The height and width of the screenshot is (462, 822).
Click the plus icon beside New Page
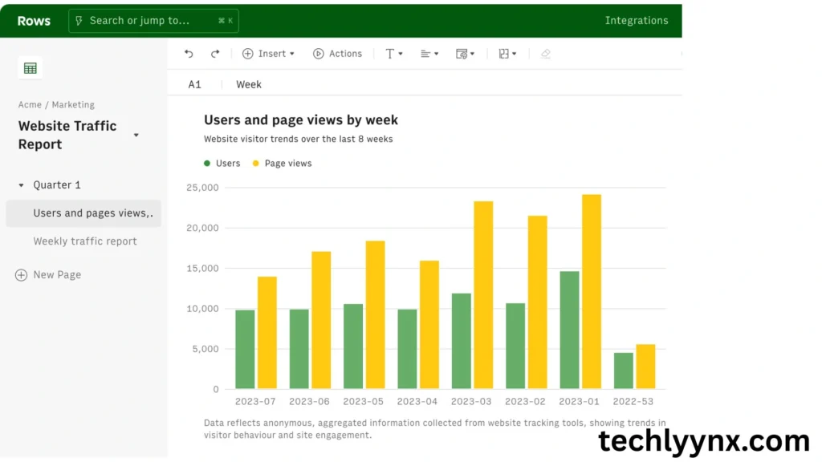pos(22,275)
